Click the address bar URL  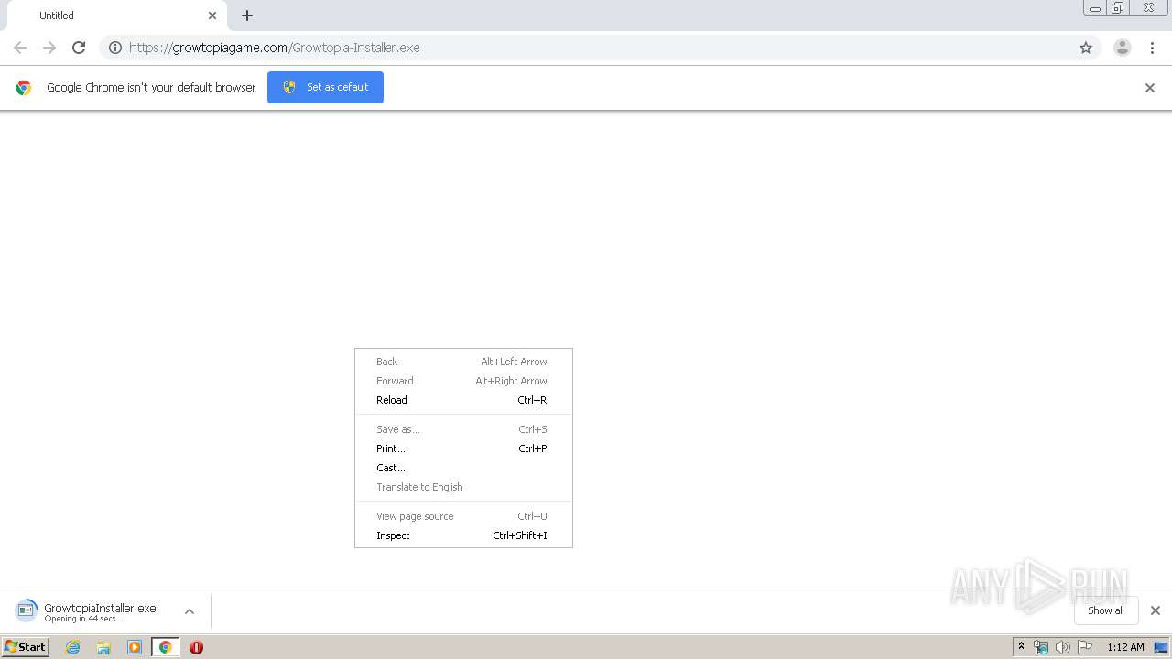tap(275, 48)
